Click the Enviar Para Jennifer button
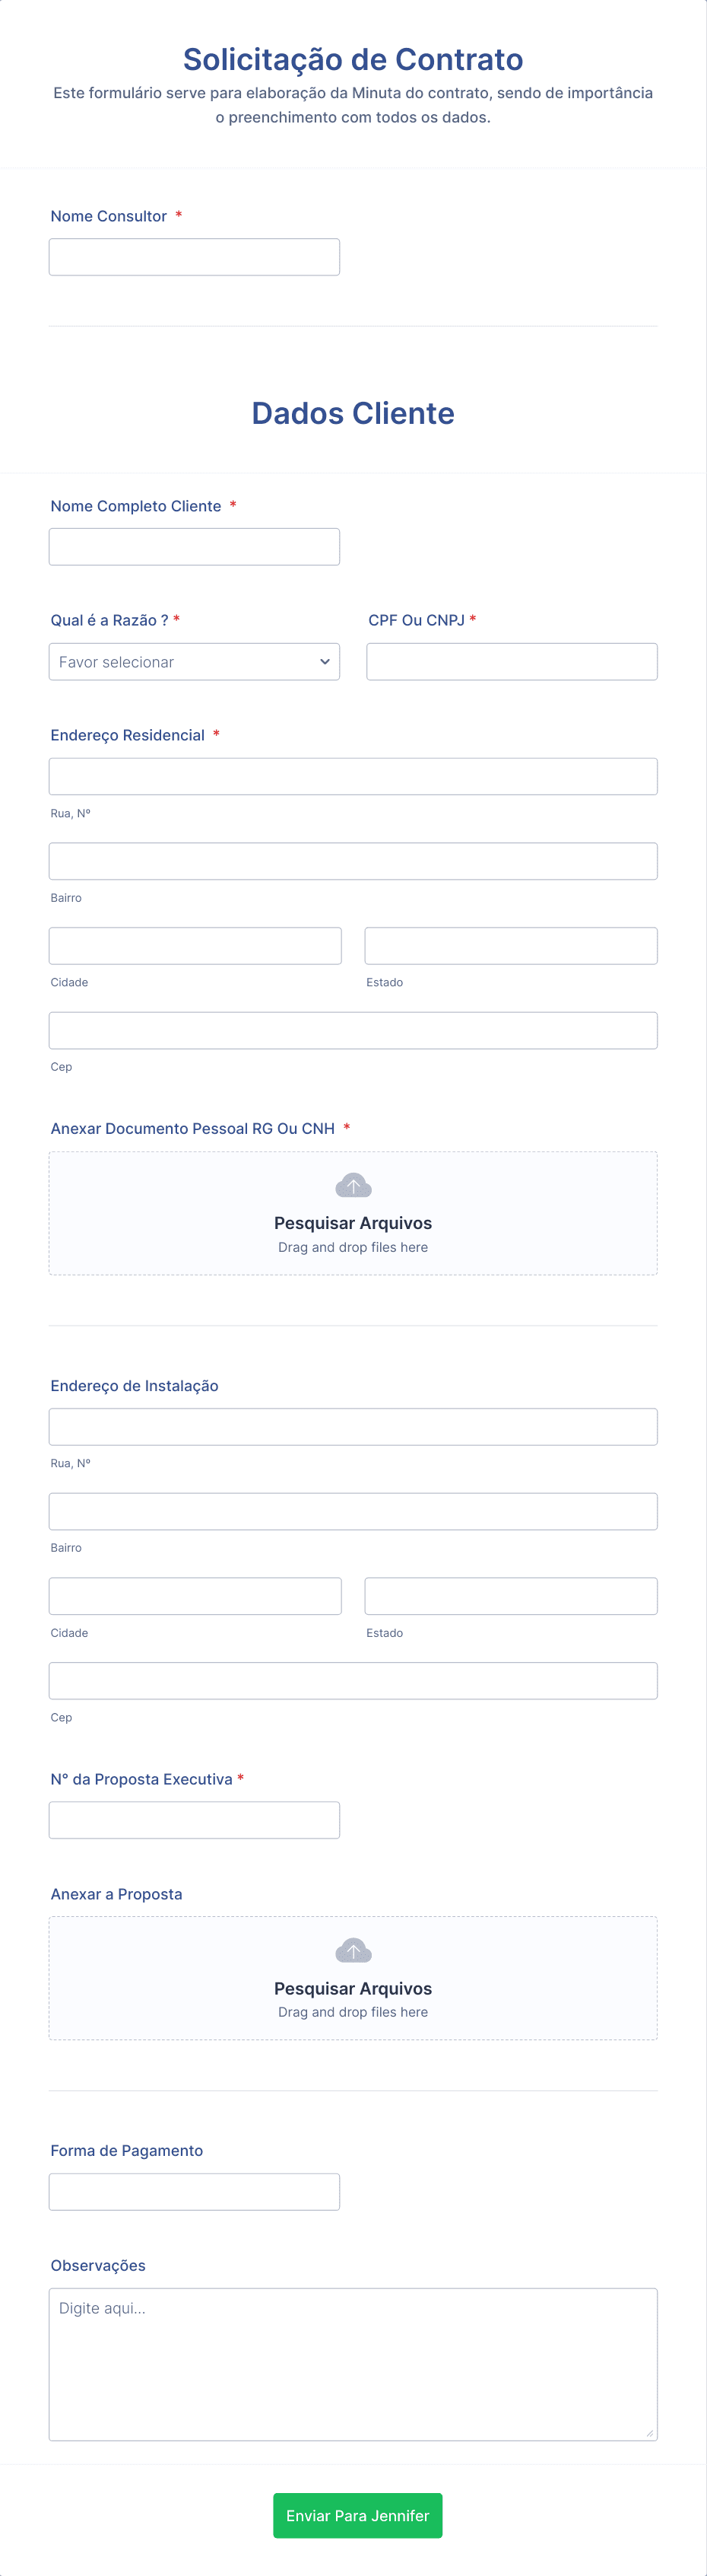 pyautogui.click(x=357, y=2515)
